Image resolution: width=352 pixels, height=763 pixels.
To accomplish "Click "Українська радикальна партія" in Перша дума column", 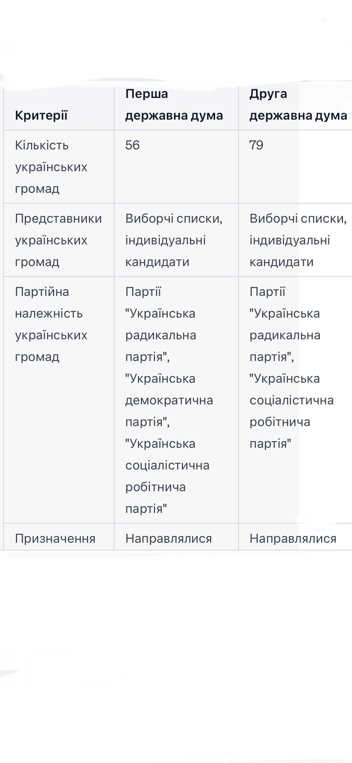I will [x=161, y=335].
